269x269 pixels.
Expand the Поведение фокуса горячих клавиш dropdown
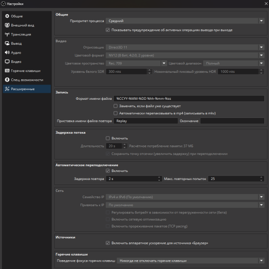pos(190,261)
